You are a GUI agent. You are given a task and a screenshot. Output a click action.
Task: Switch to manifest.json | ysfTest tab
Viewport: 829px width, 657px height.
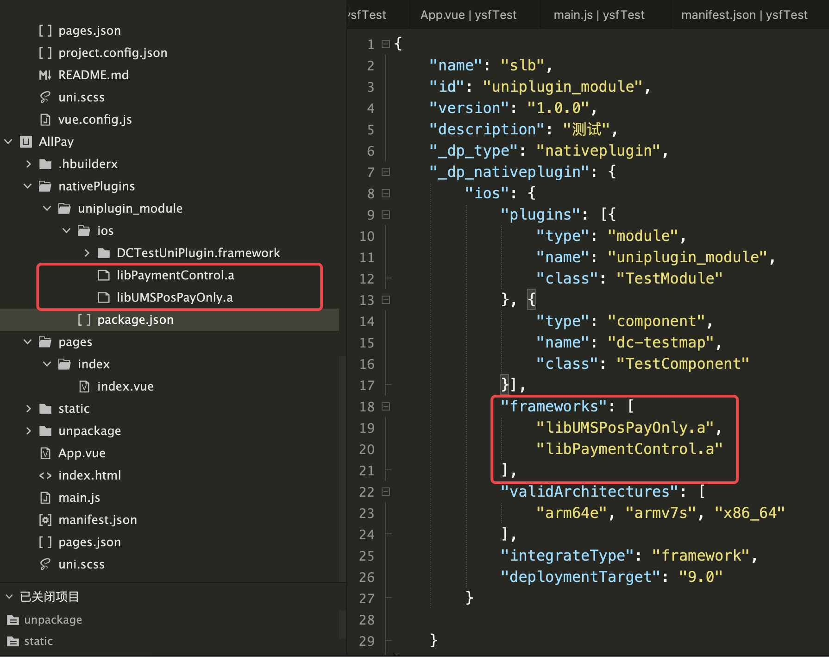pyautogui.click(x=744, y=15)
